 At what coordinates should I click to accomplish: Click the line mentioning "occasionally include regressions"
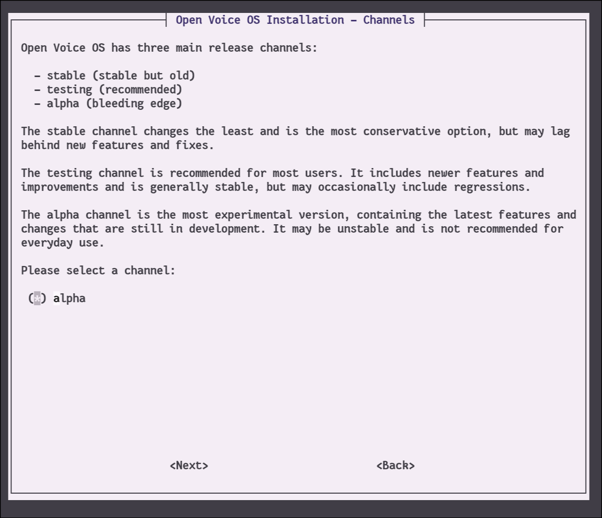(276, 187)
